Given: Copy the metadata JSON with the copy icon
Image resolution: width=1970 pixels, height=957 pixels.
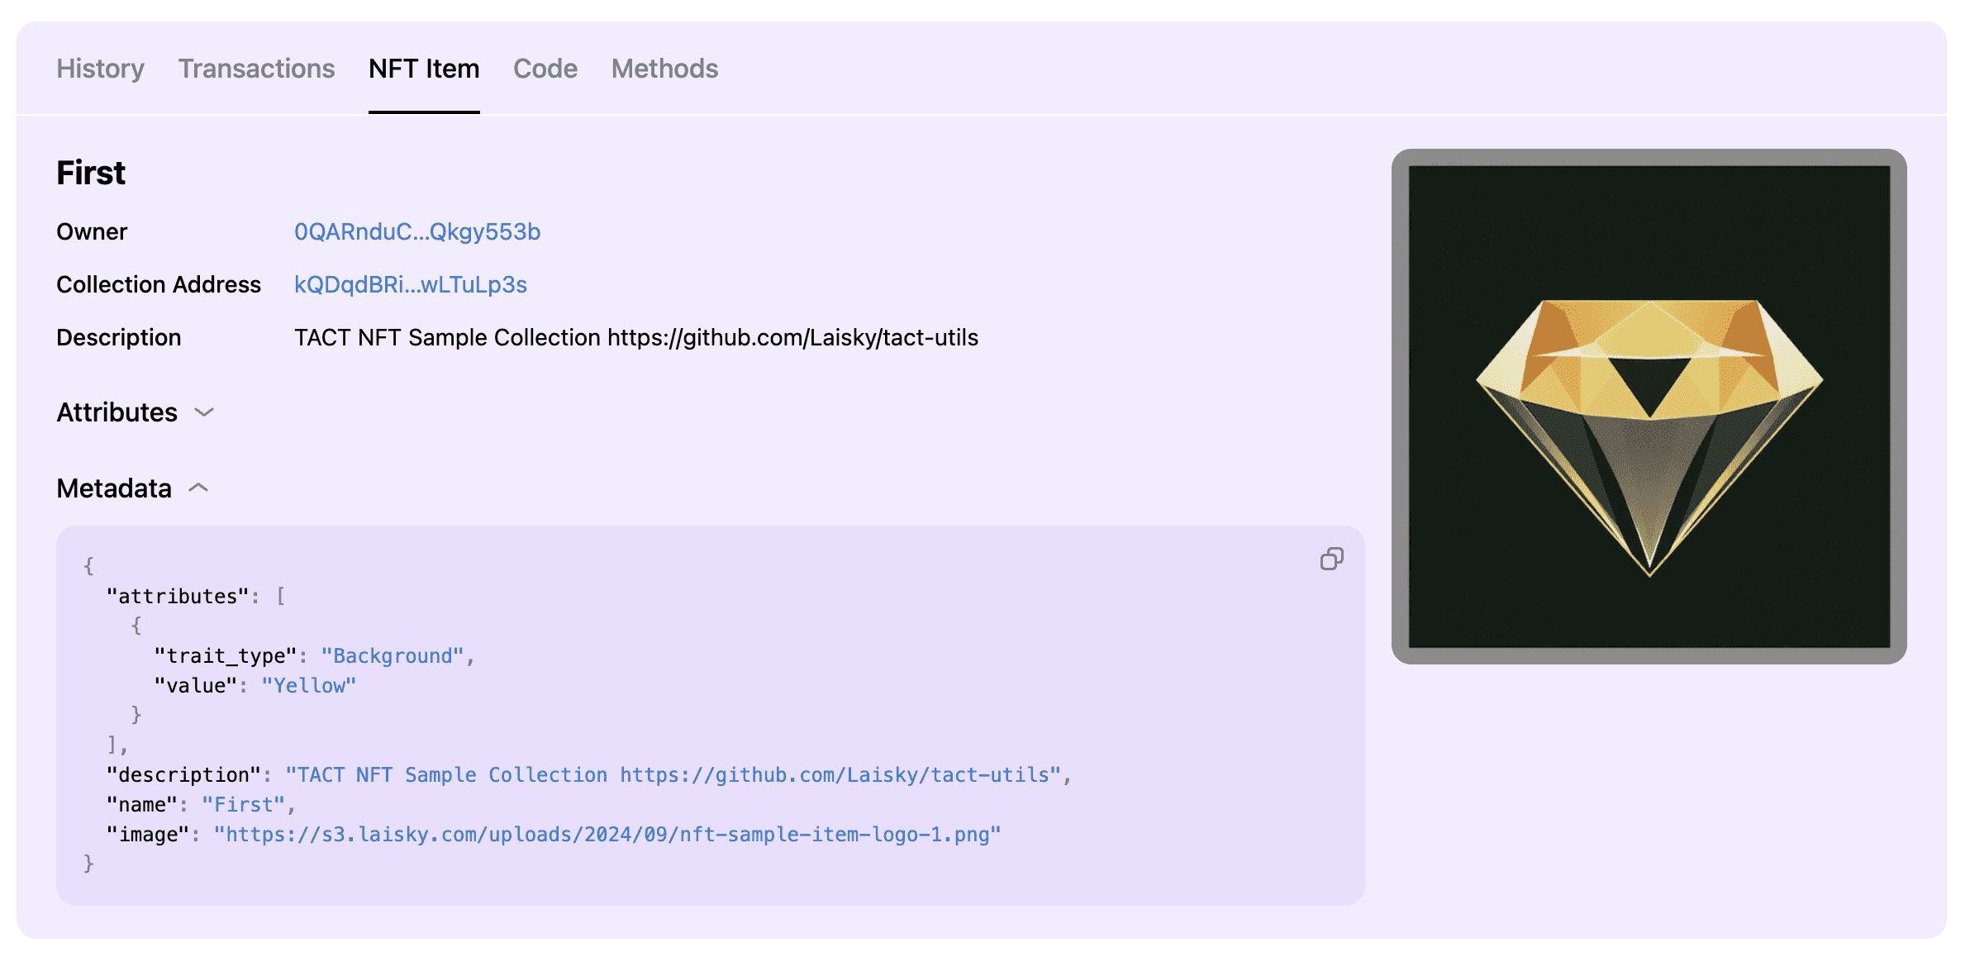Looking at the screenshot, I should click(x=1331, y=559).
